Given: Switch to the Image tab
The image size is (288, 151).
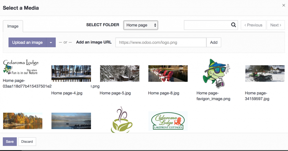Looking at the screenshot, I should (x=13, y=26).
